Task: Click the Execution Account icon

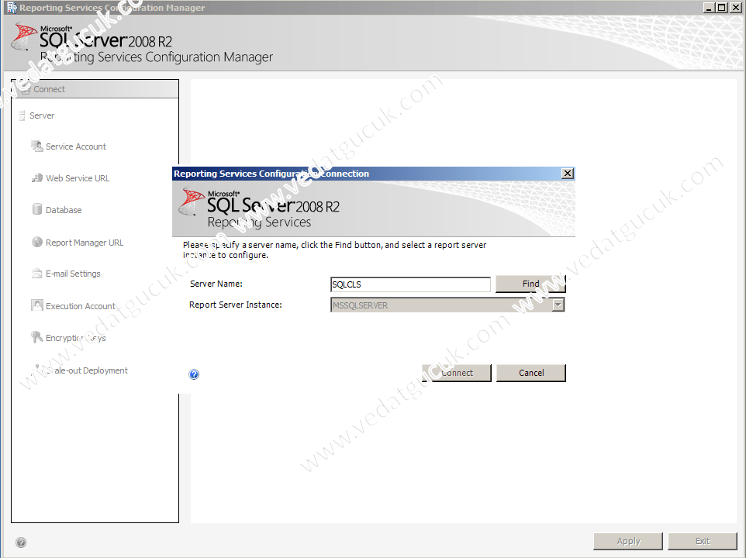Action: point(36,305)
